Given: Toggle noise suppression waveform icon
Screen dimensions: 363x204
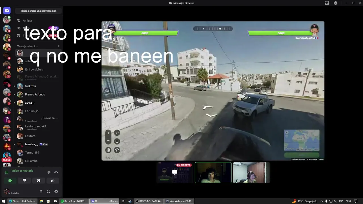Looking at the screenshot, I should click(x=49, y=172).
